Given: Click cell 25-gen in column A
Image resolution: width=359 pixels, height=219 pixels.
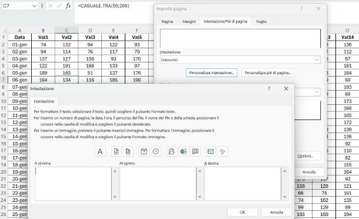Looking at the screenshot, I should click(x=18, y=214).
